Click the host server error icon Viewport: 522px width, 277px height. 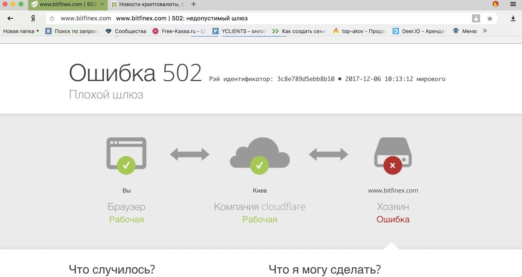pyautogui.click(x=393, y=156)
